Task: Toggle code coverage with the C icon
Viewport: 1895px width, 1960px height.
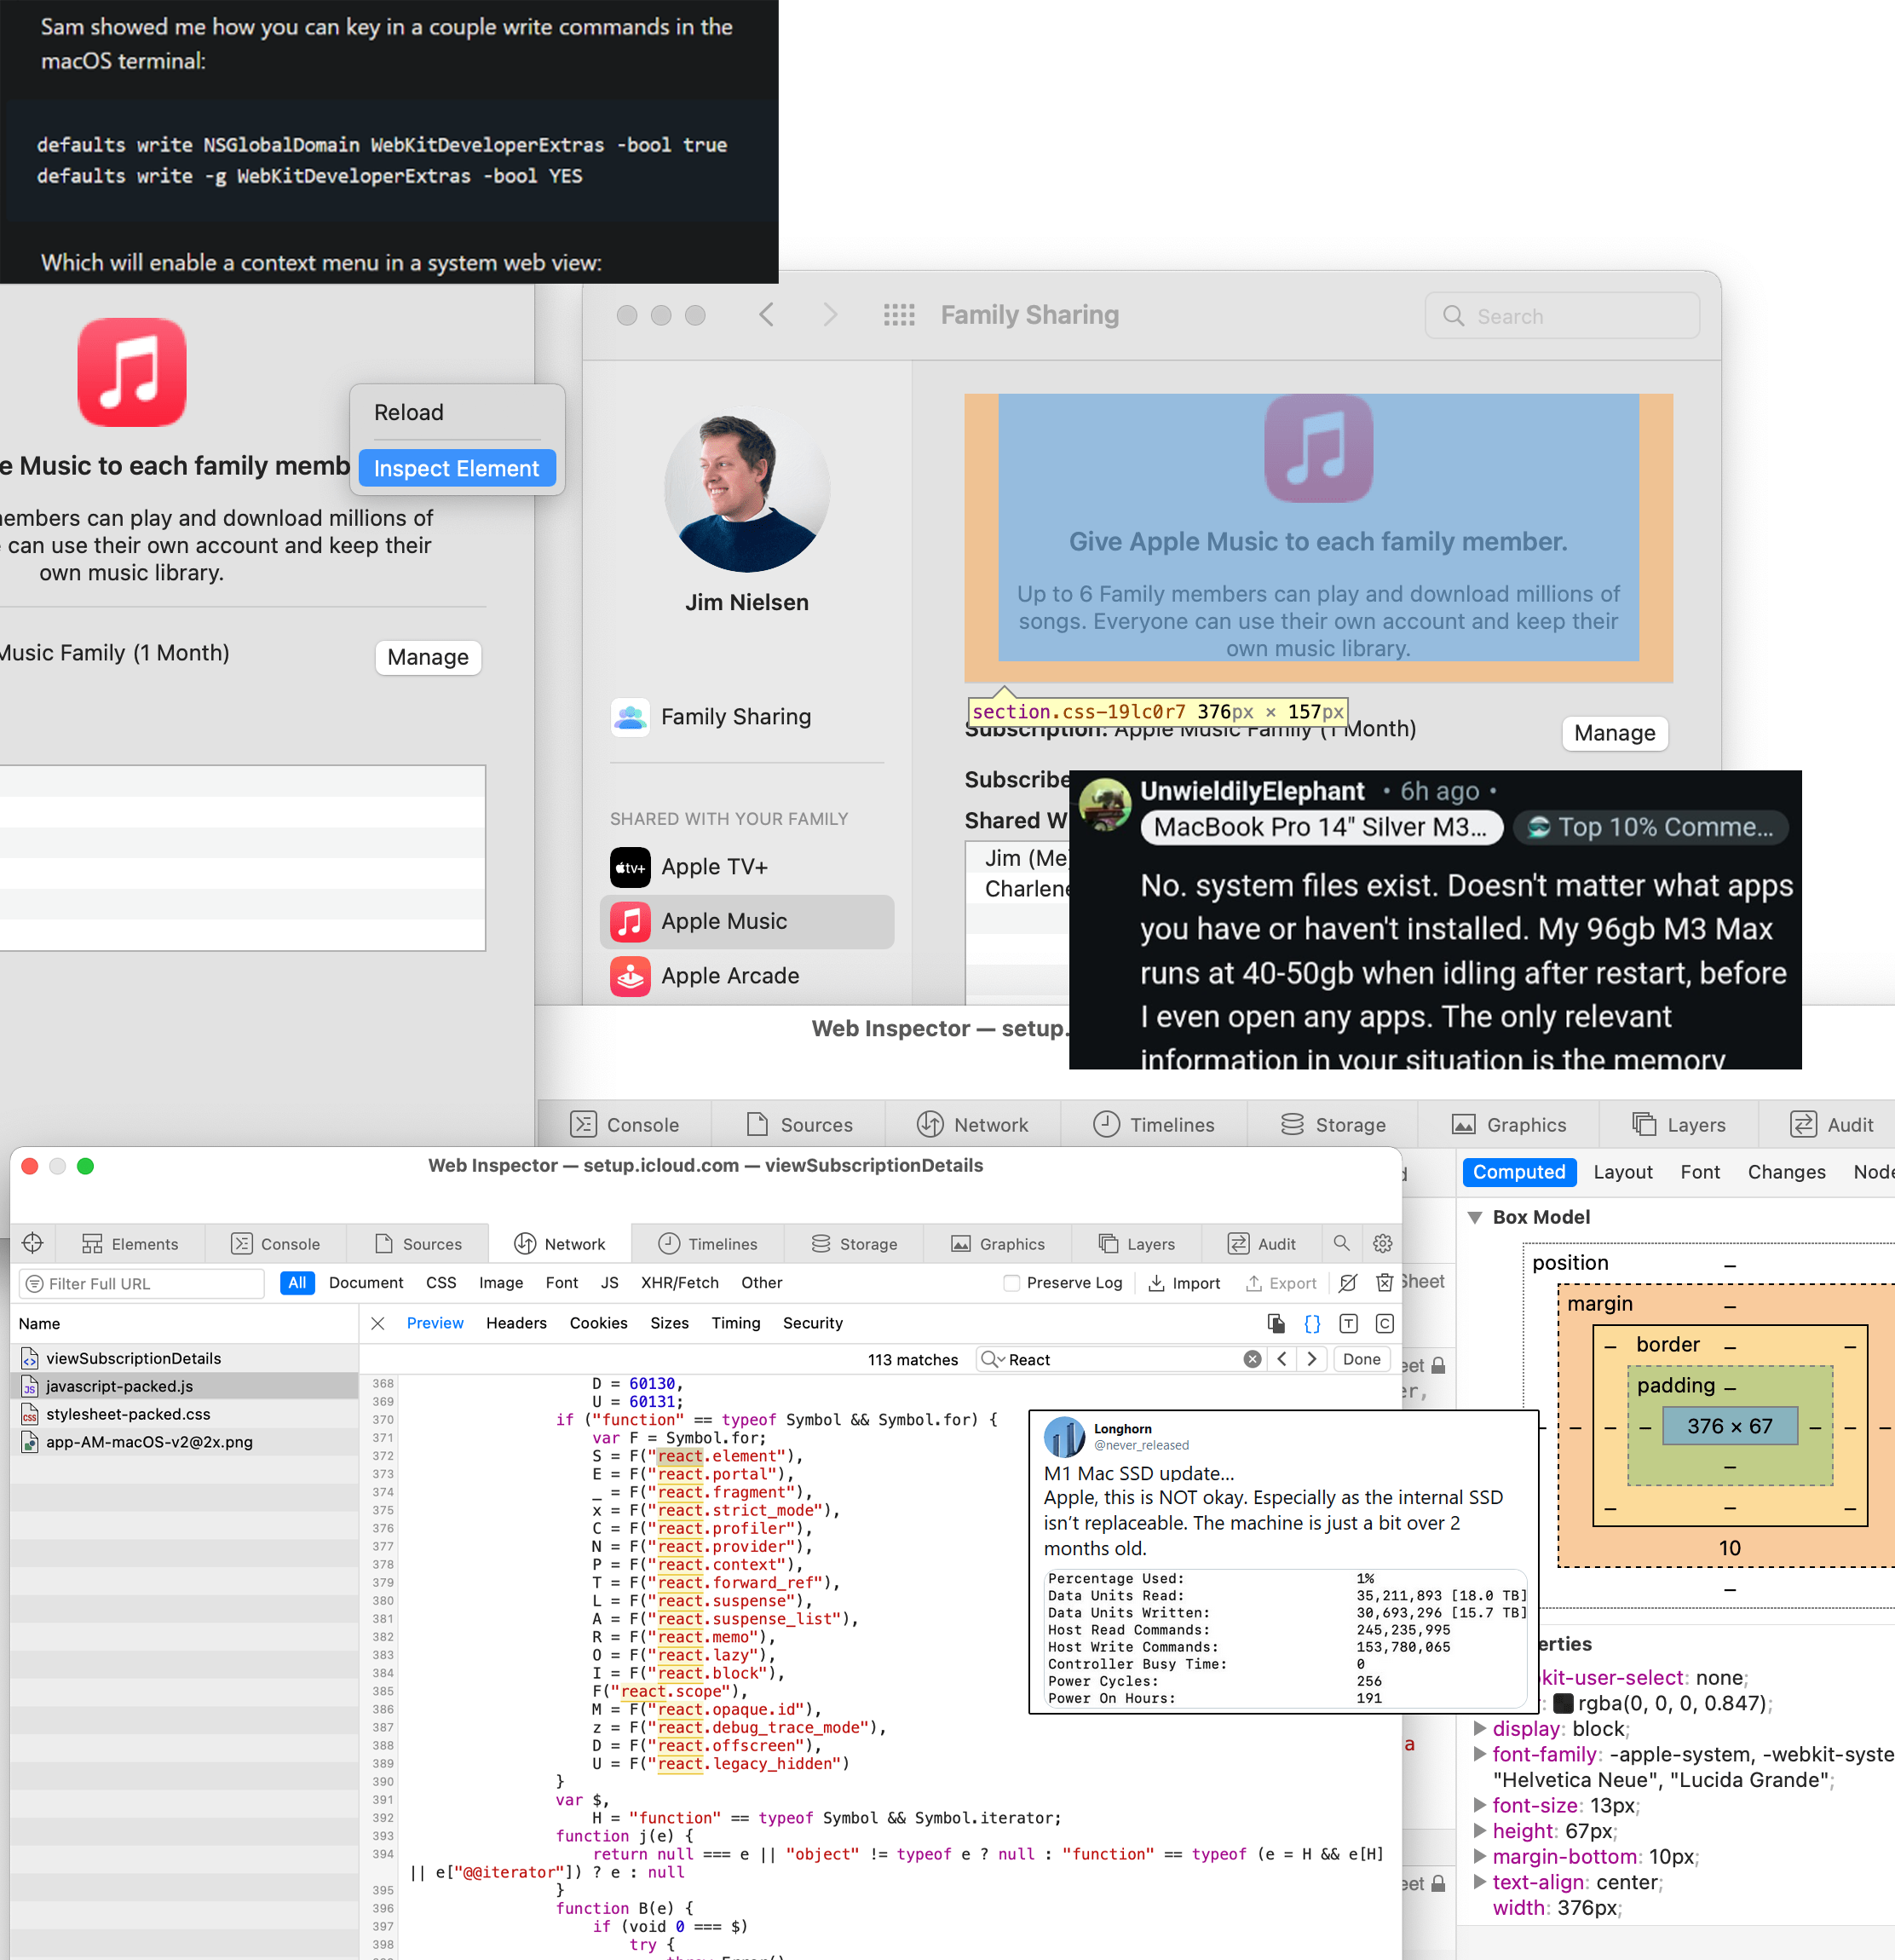Action: [x=1385, y=1324]
